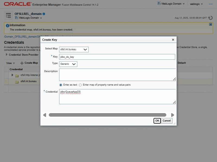Click the dialog scrollbar left arrow
Image resolution: width=217 pixels, height=162 pixels.
(x=44, y=115)
